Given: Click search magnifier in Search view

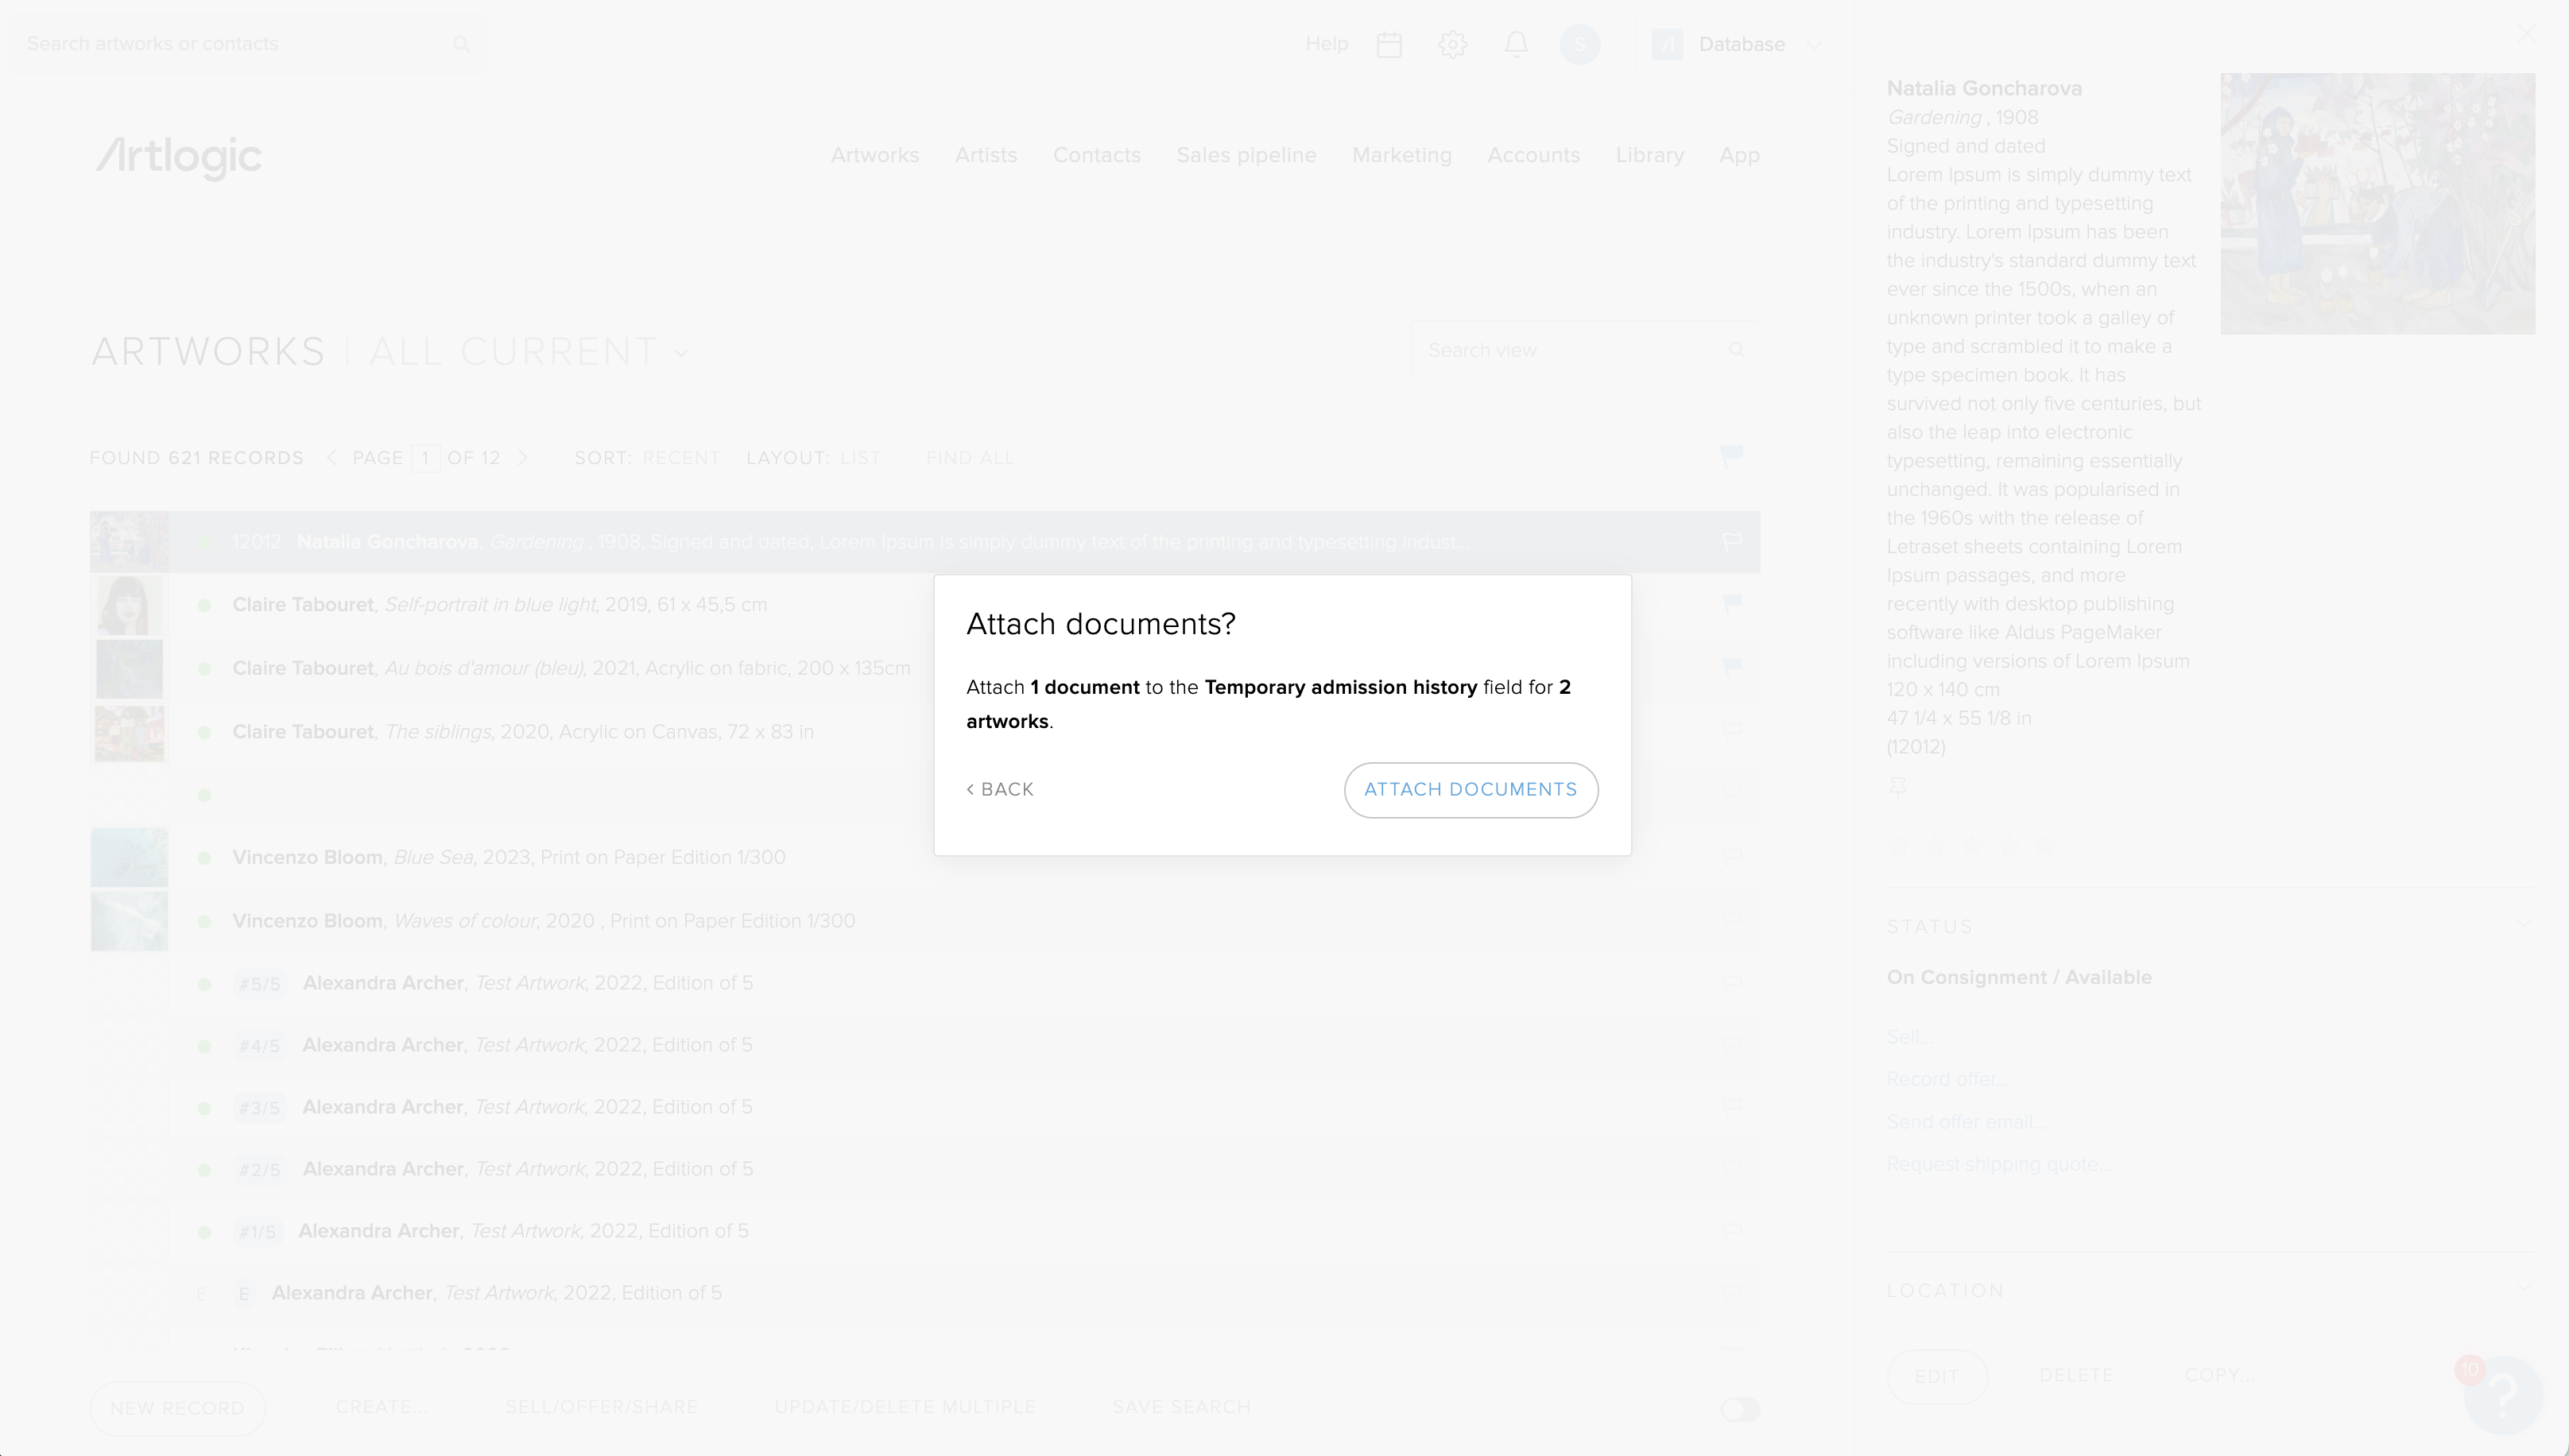Looking at the screenshot, I should (1736, 350).
